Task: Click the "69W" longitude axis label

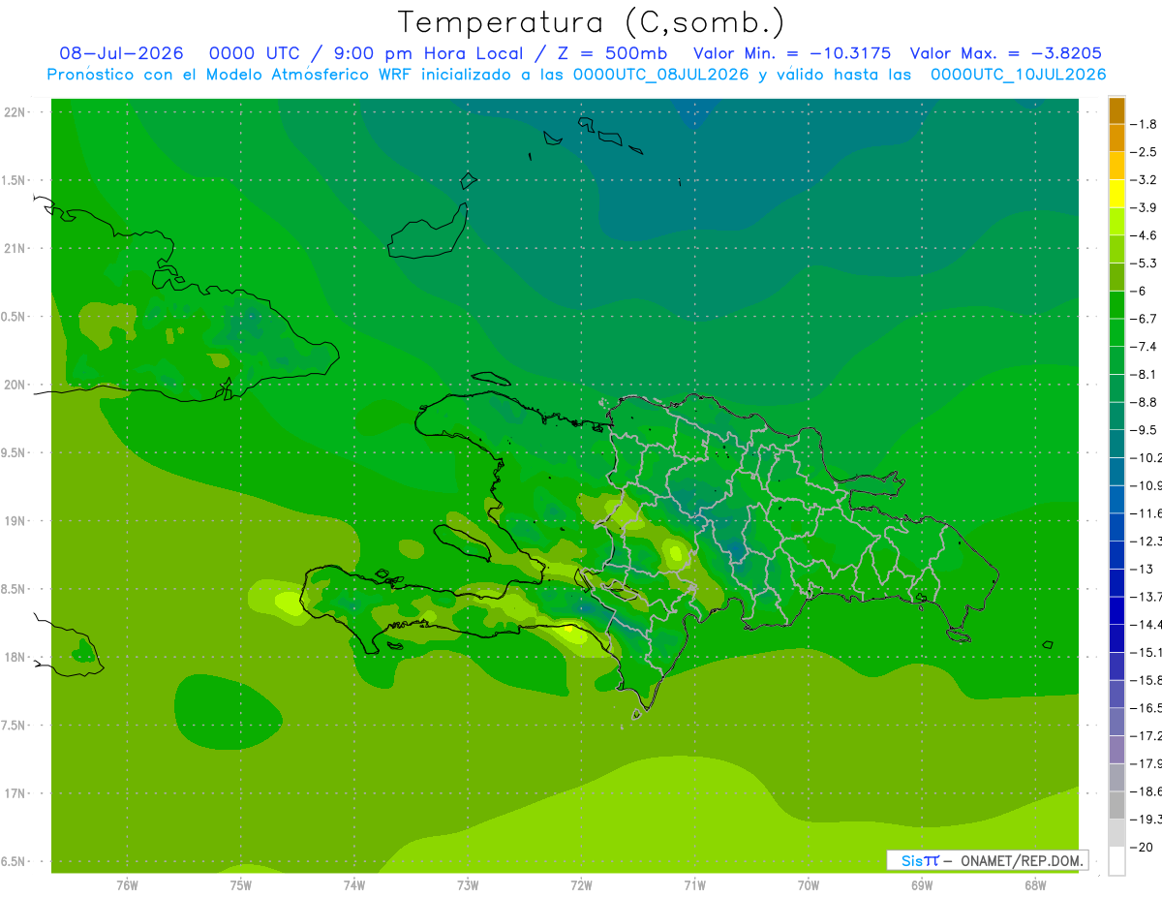Action: (922, 884)
